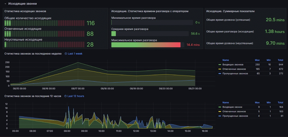Toggle Отвеченных звонков series in 12-hour legend
The image size is (288, 137).
click(x=234, y=111)
